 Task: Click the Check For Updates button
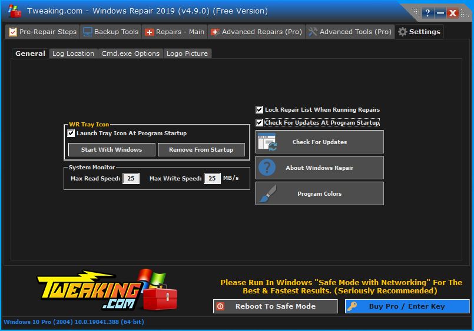(320, 142)
